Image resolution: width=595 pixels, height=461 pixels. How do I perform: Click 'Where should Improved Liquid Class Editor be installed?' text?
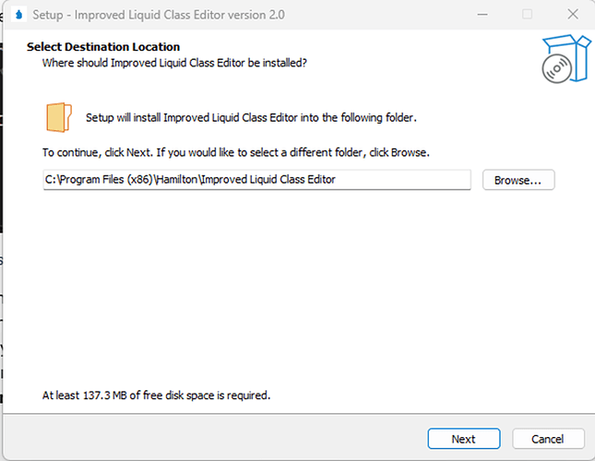pos(174,63)
